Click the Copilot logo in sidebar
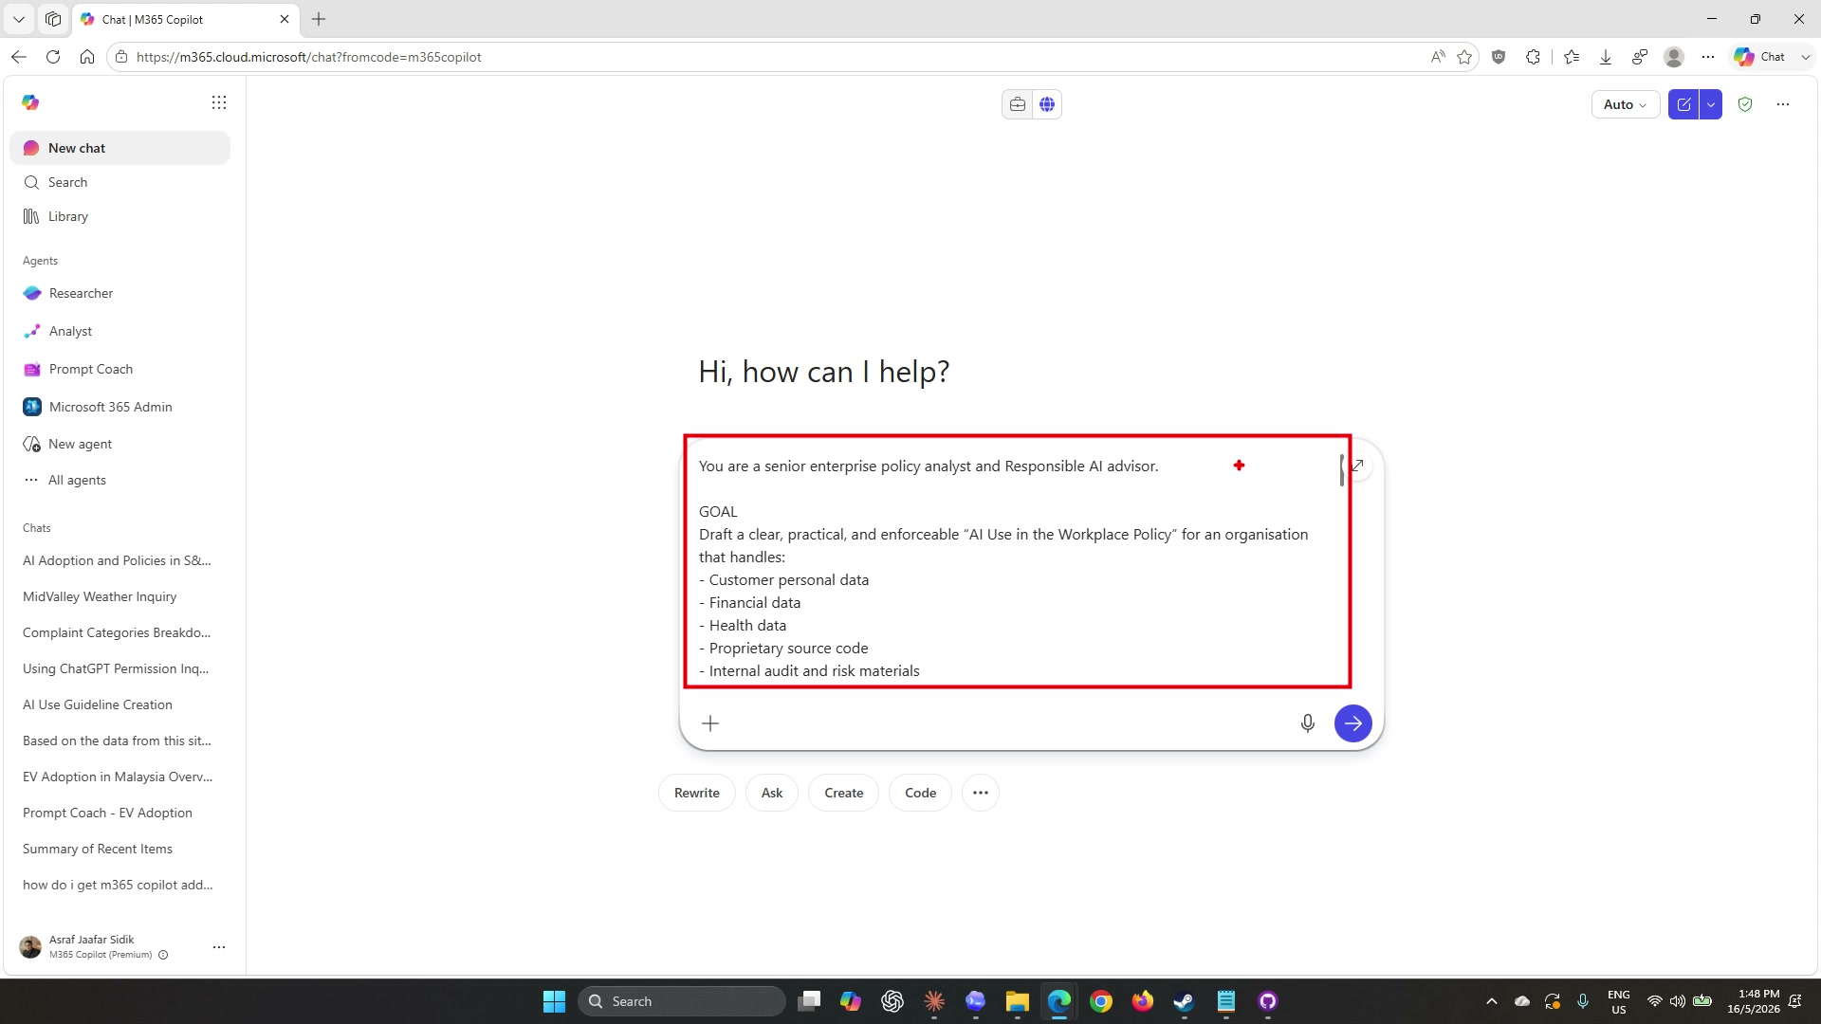The width and height of the screenshot is (1821, 1024). [x=30, y=102]
